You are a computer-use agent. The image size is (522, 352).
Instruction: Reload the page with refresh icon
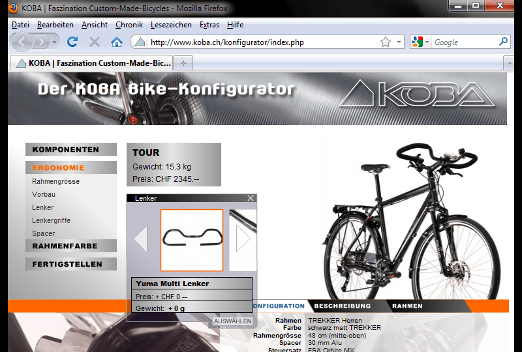72,42
